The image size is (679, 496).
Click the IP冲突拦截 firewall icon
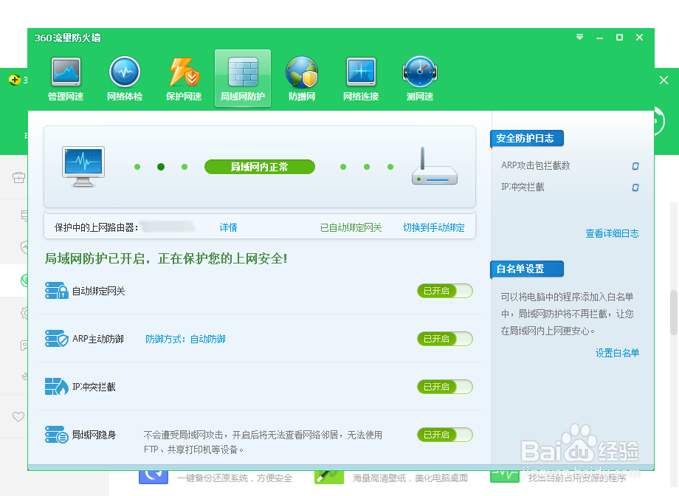point(56,387)
